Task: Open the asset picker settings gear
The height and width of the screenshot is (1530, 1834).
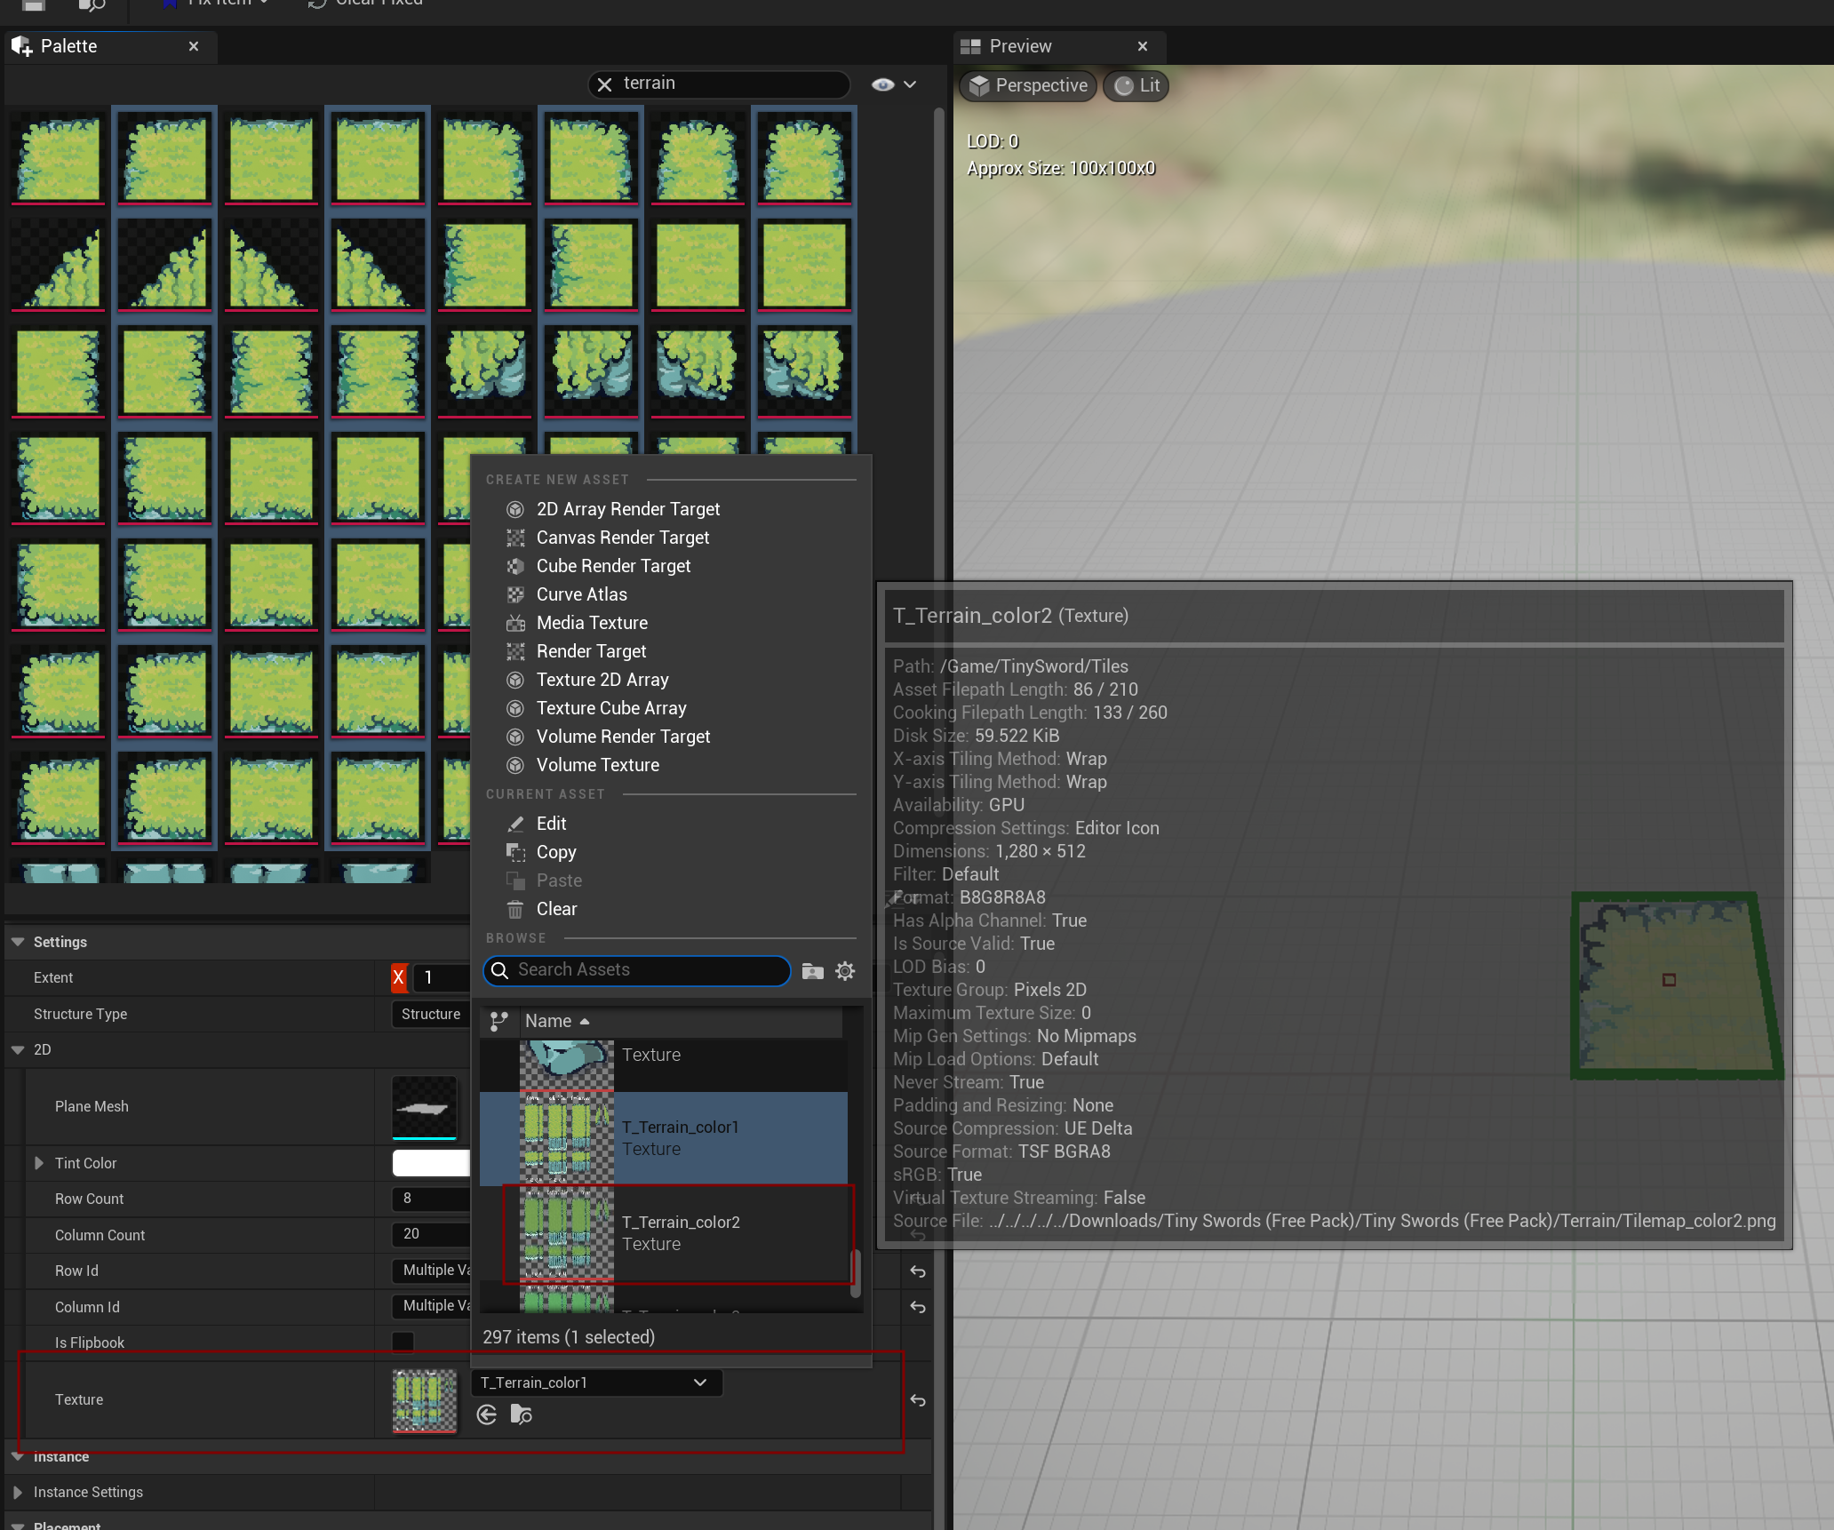Action: pos(845,971)
